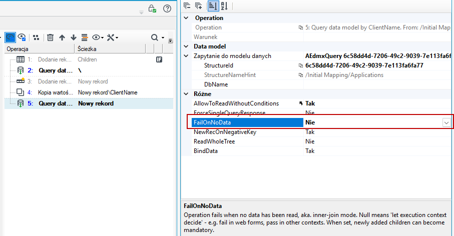The image size is (454, 236).
Task: Click database icon of operation 2 Query dat
Action: pos(21,70)
